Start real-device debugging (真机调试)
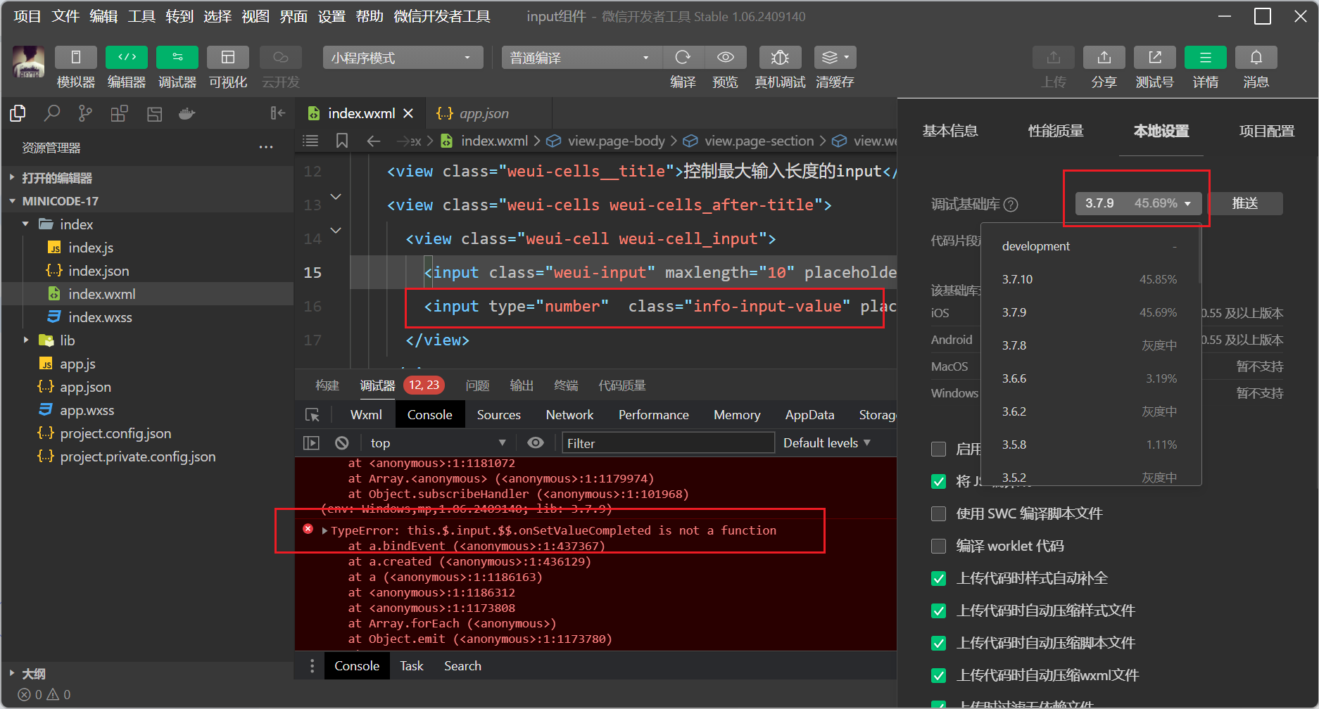The height and width of the screenshot is (709, 1319). [780, 57]
